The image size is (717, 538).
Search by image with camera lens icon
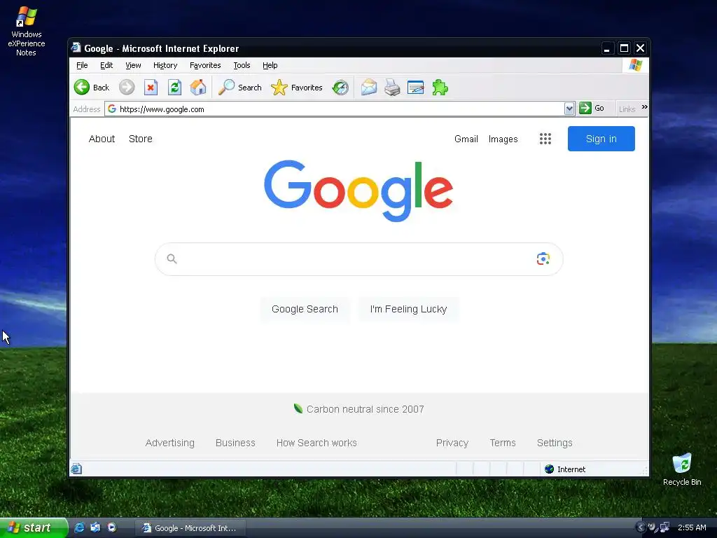point(543,259)
